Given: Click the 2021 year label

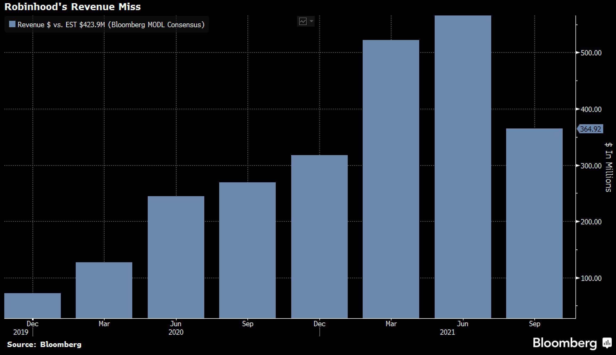Looking at the screenshot, I should tap(447, 332).
